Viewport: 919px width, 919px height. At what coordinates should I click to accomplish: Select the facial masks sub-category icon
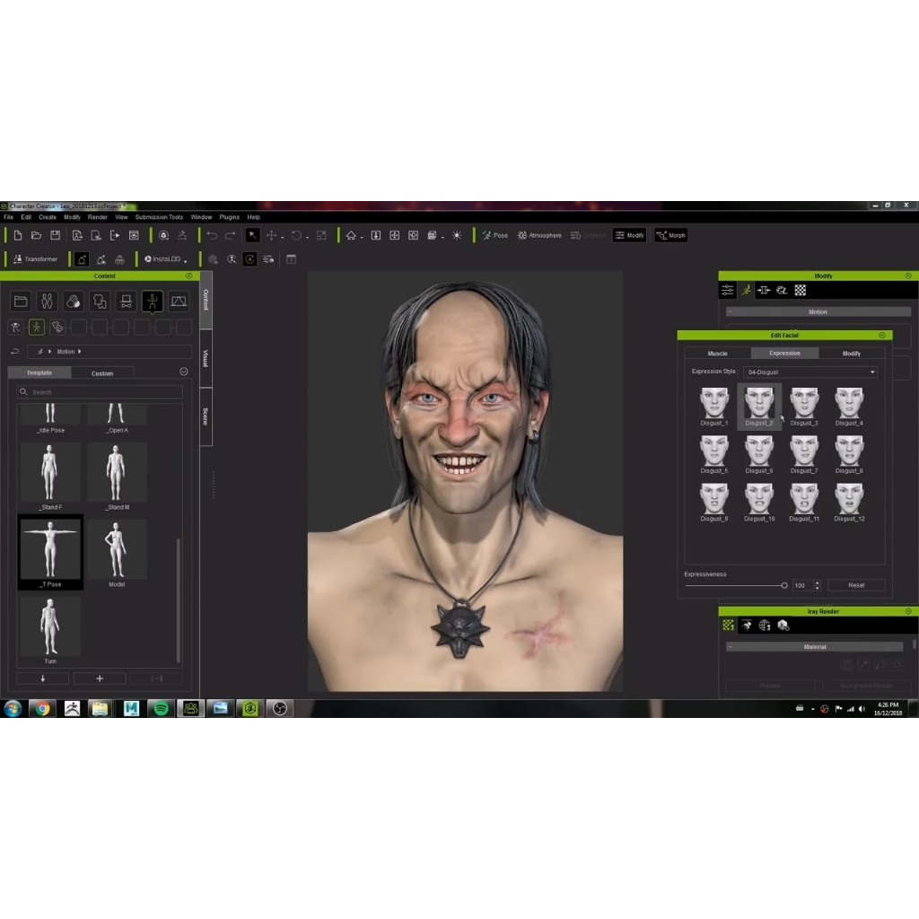click(57, 327)
